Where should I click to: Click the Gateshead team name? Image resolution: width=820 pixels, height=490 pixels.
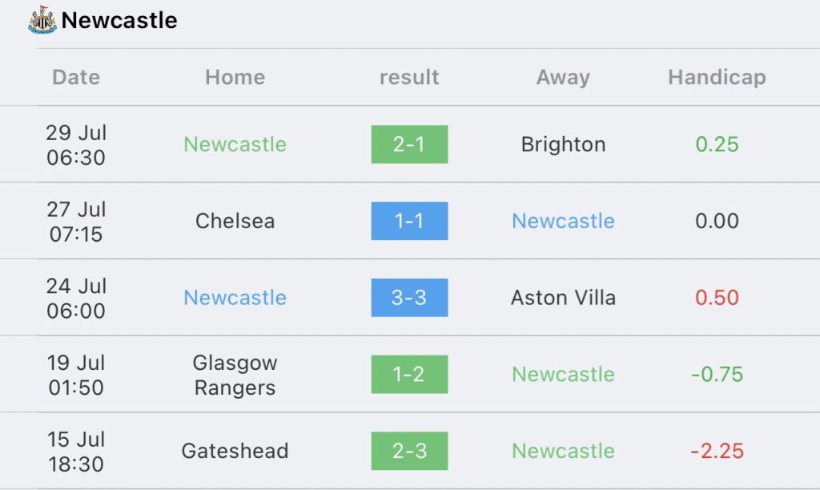pyautogui.click(x=235, y=451)
